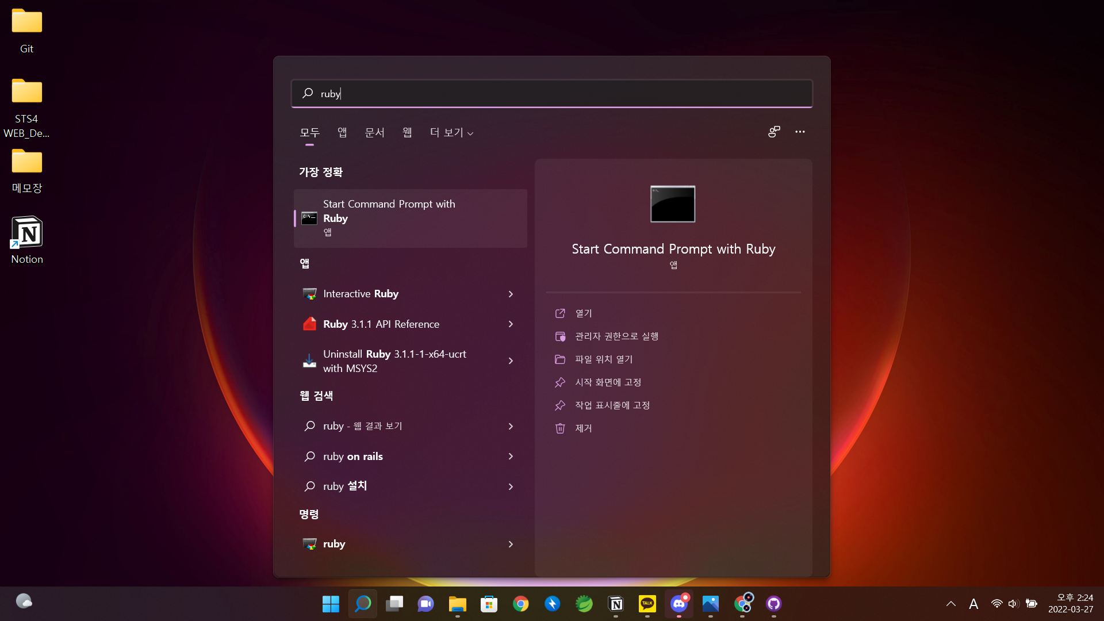Viewport: 1104px width, 621px height.
Task: Open Notion desktop shortcut
Action: pyautogui.click(x=27, y=240)
